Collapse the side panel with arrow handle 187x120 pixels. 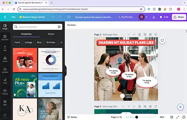pyautogui.click(x=65, y=71)
